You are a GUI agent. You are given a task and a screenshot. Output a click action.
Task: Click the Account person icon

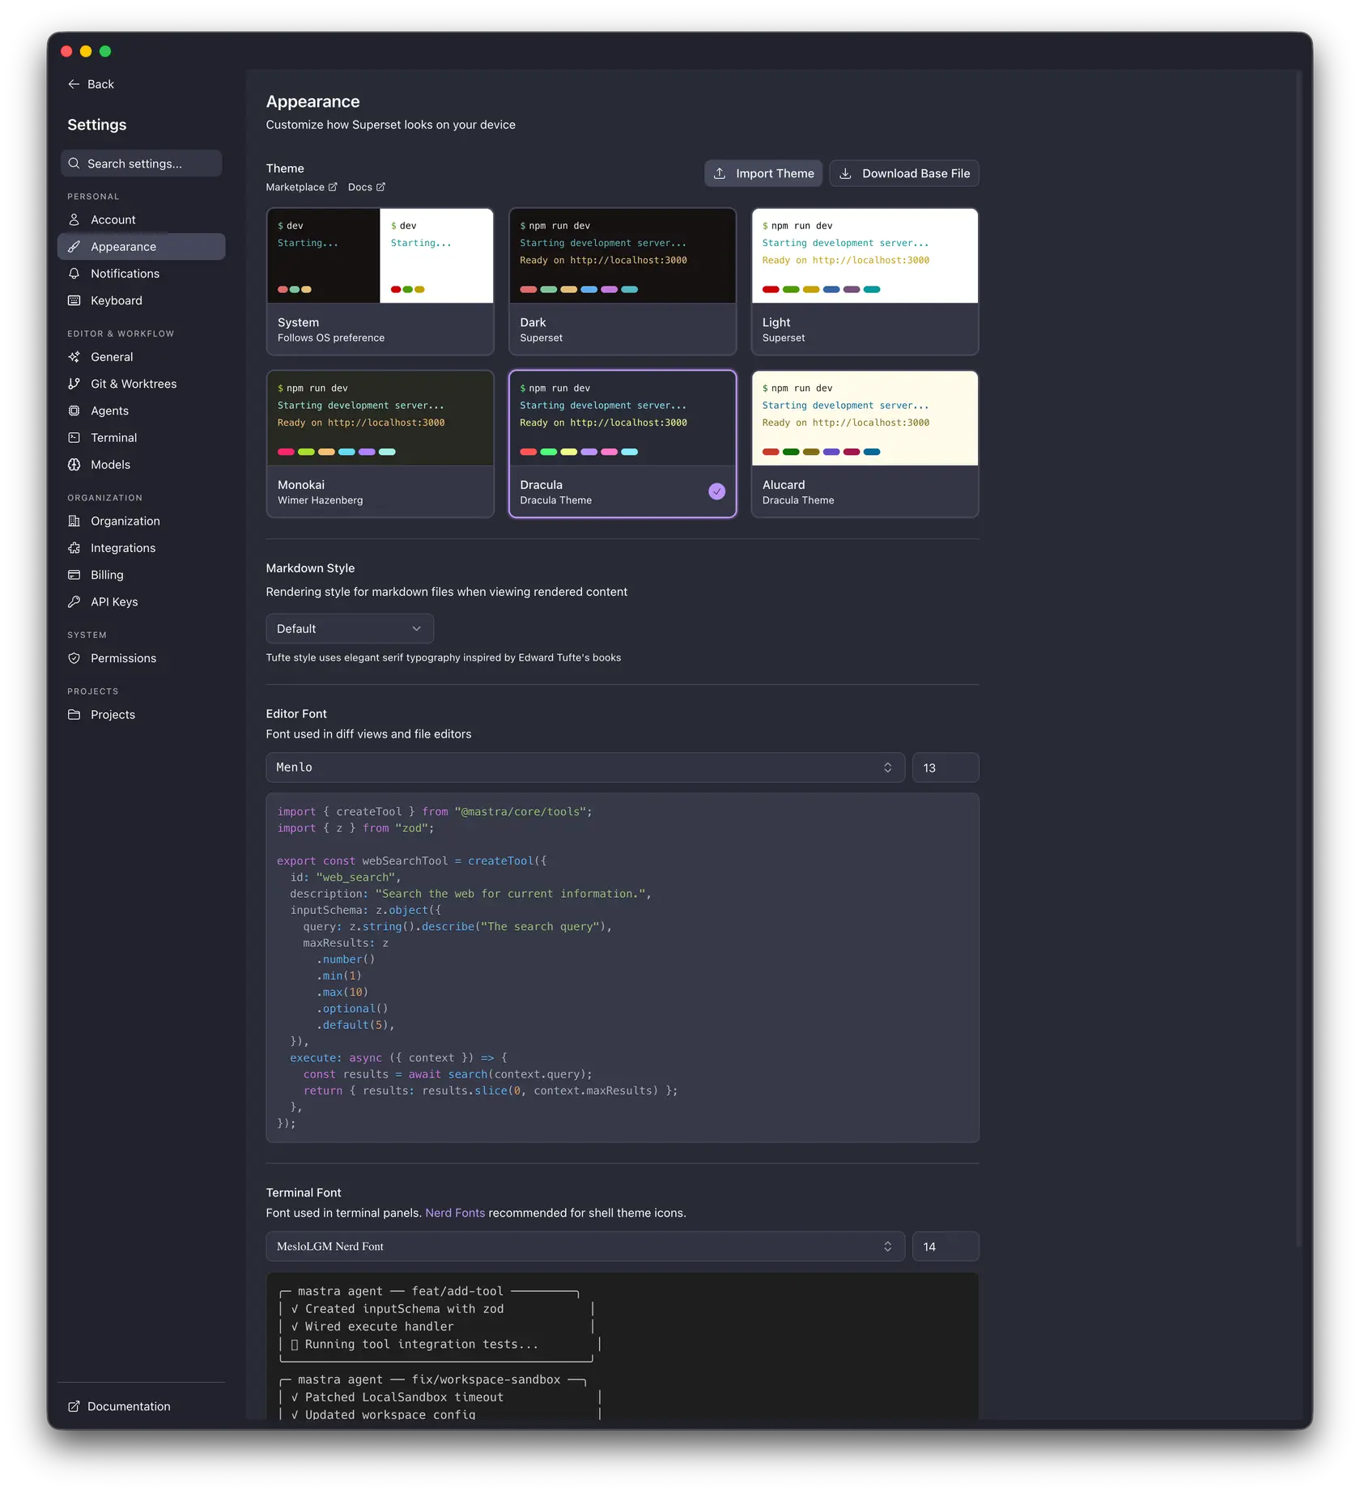74,219
